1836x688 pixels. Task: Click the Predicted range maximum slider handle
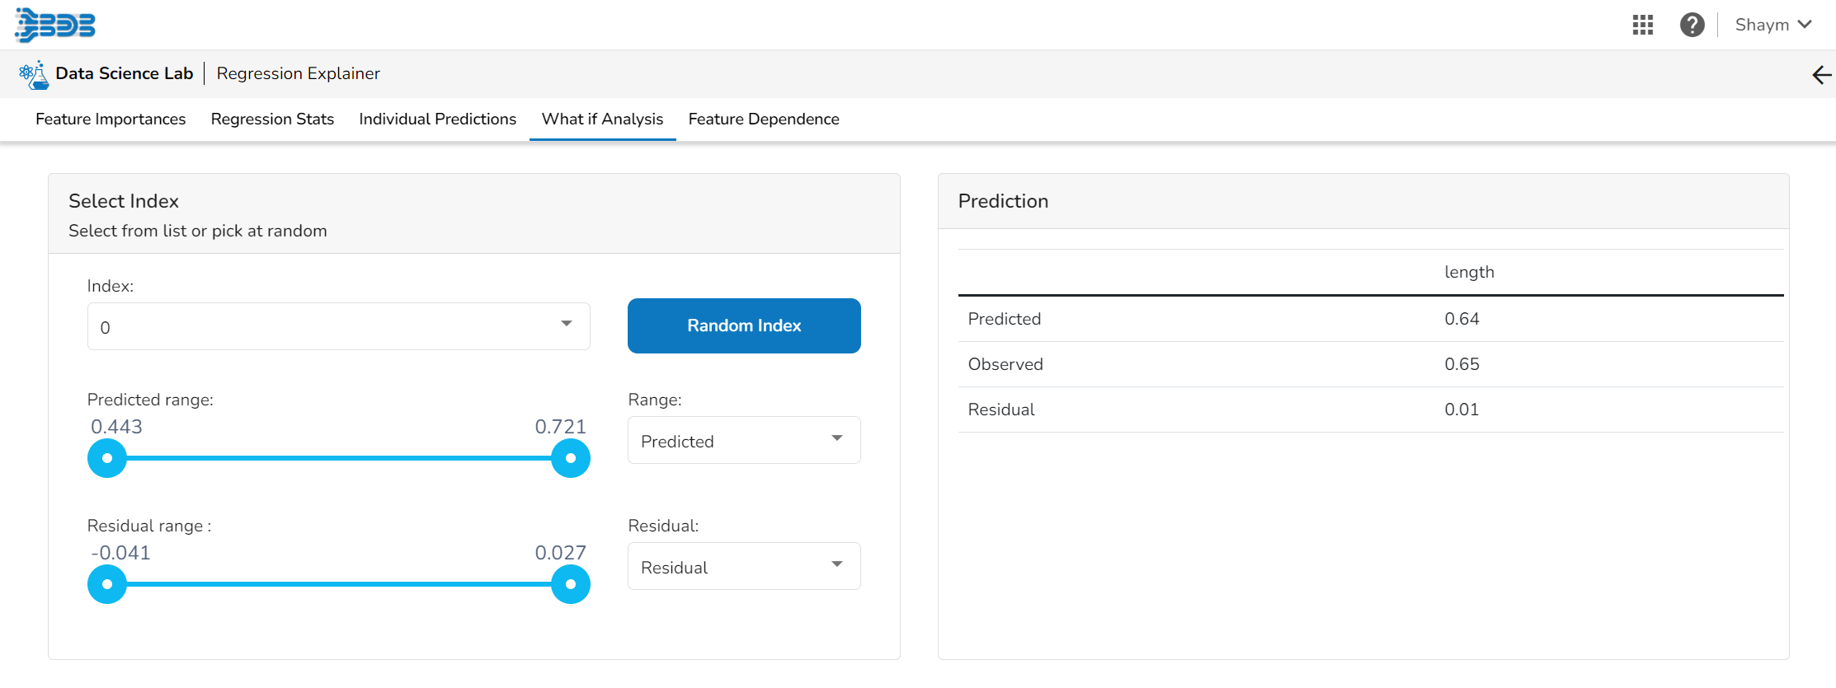coord(570,458)
